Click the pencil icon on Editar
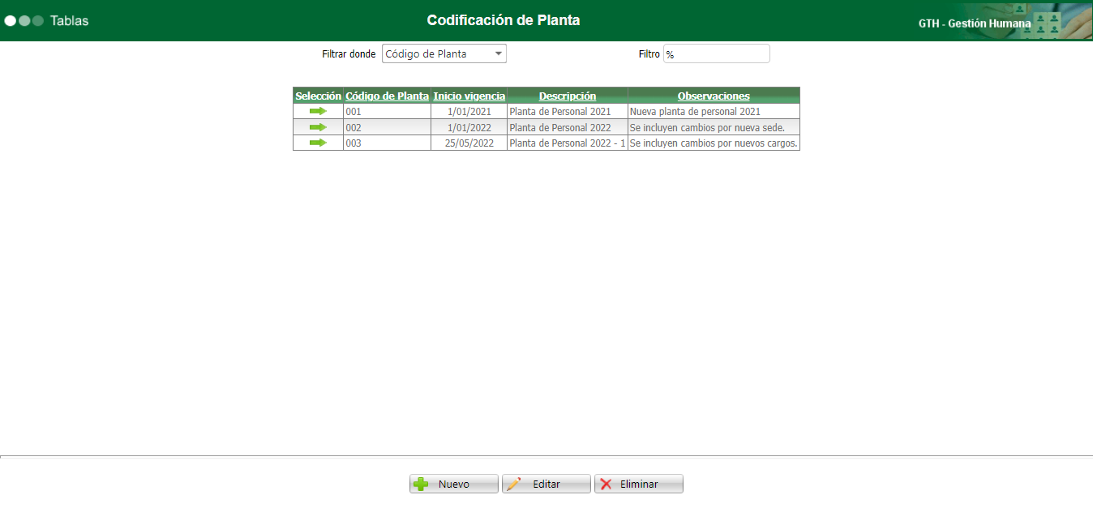The image size is (1093, 508). click(x=514, y=483)
